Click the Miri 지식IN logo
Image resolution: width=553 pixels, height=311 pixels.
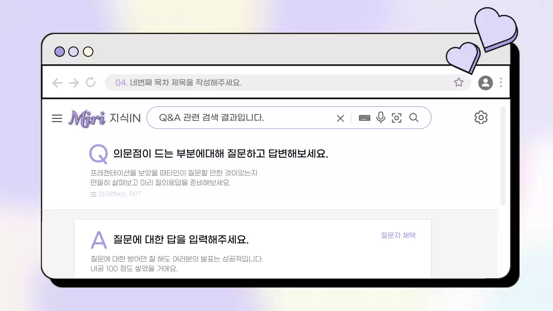[x=104, y=118]
